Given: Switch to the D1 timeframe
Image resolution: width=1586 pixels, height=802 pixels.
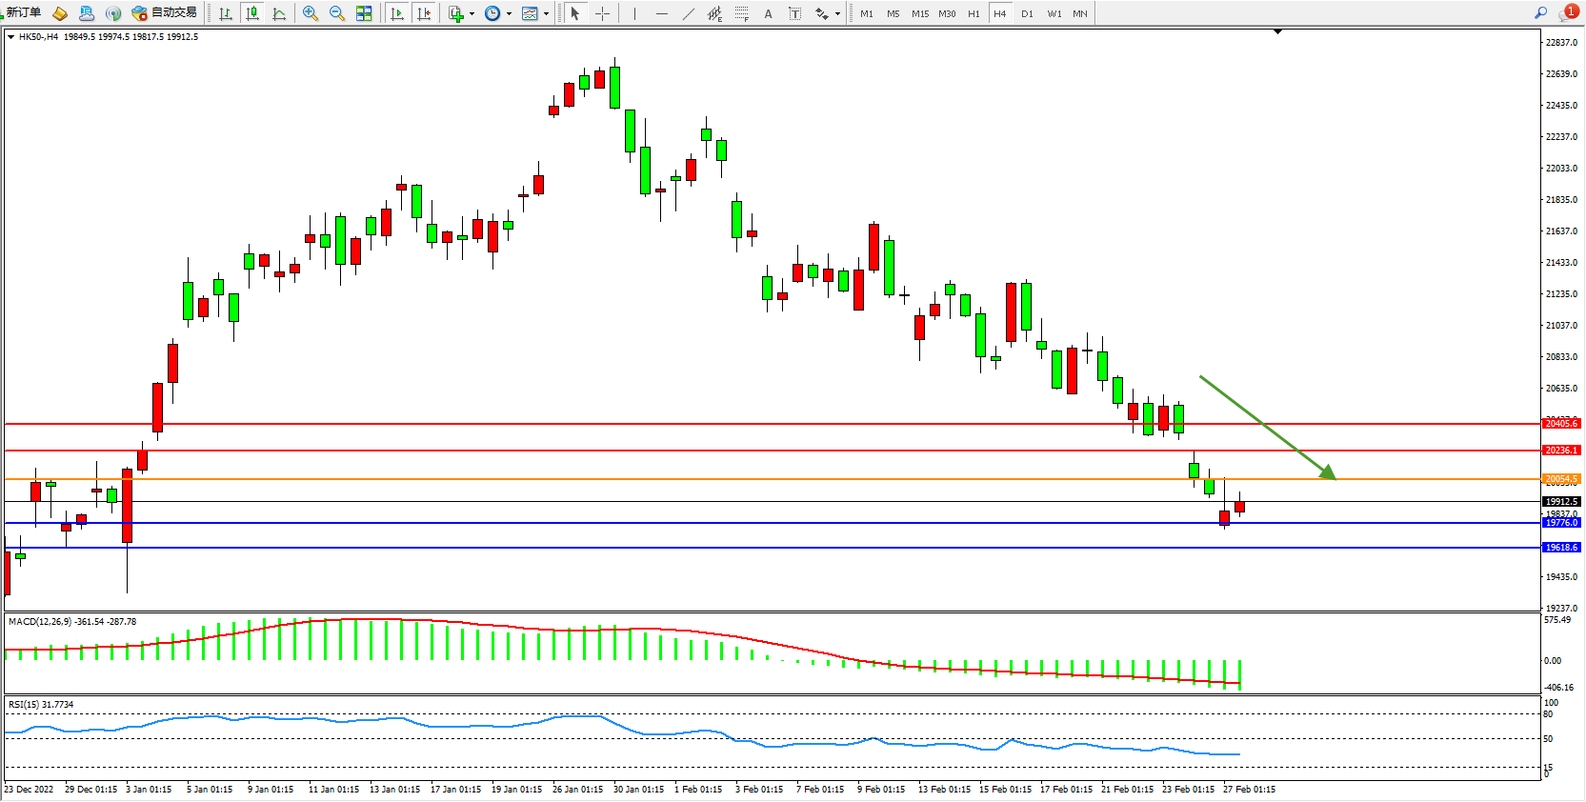Looking at the screenshot, I should click(1027, 13).
